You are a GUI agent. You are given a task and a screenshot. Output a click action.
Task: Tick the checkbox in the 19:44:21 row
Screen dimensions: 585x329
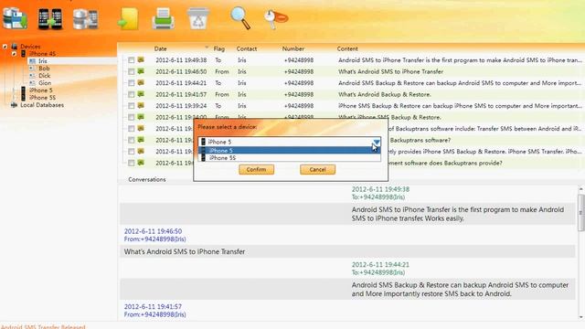coord(132,83)
